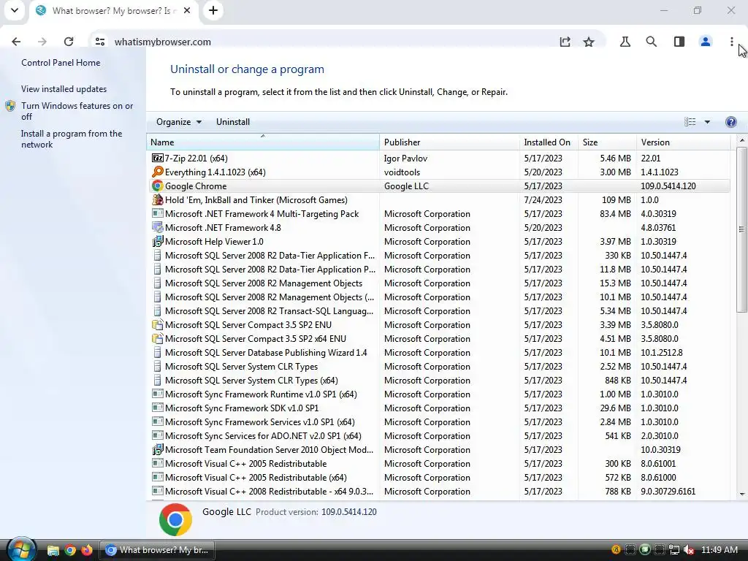Click version 109.0.5414.120 in Chrome row
This screenshot has width=748, height=561.
[668, 186]
